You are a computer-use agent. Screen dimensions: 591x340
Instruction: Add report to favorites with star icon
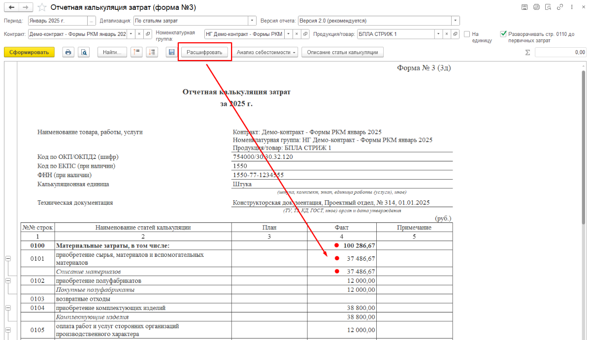(43, 7)
